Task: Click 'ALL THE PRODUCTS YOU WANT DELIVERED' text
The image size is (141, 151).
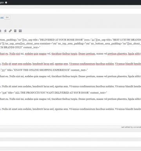Action: (42, 93)
